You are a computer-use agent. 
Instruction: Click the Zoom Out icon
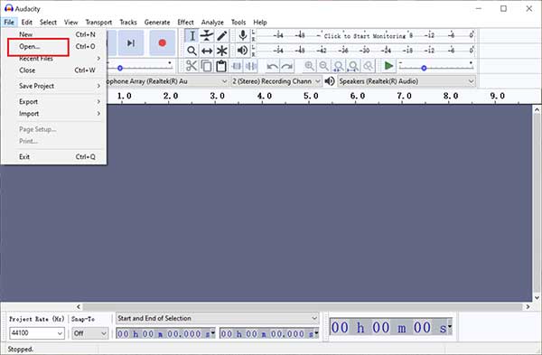click(324, 66)
